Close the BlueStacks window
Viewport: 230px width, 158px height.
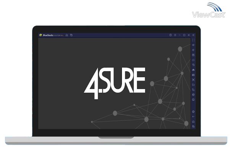189,35
